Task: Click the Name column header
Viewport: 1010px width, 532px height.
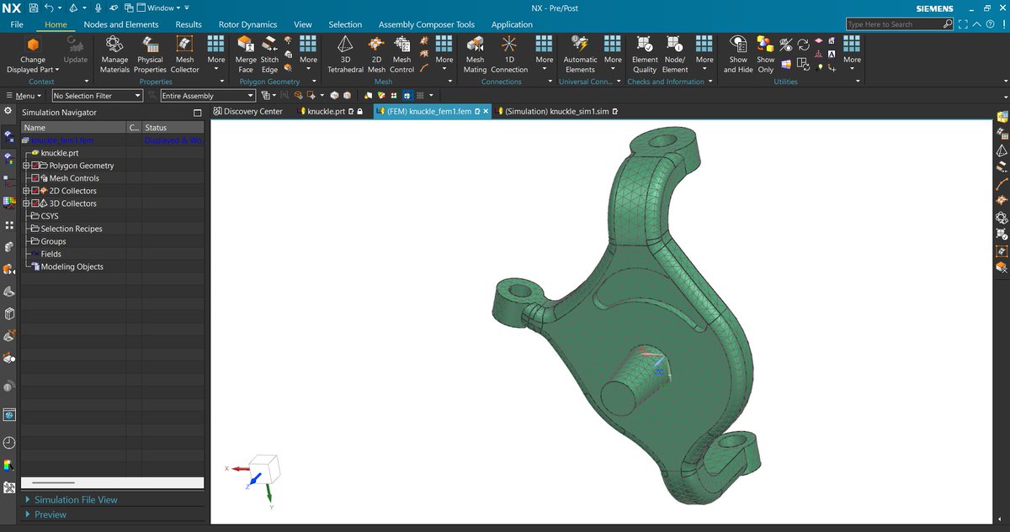Action: [73, 128]
